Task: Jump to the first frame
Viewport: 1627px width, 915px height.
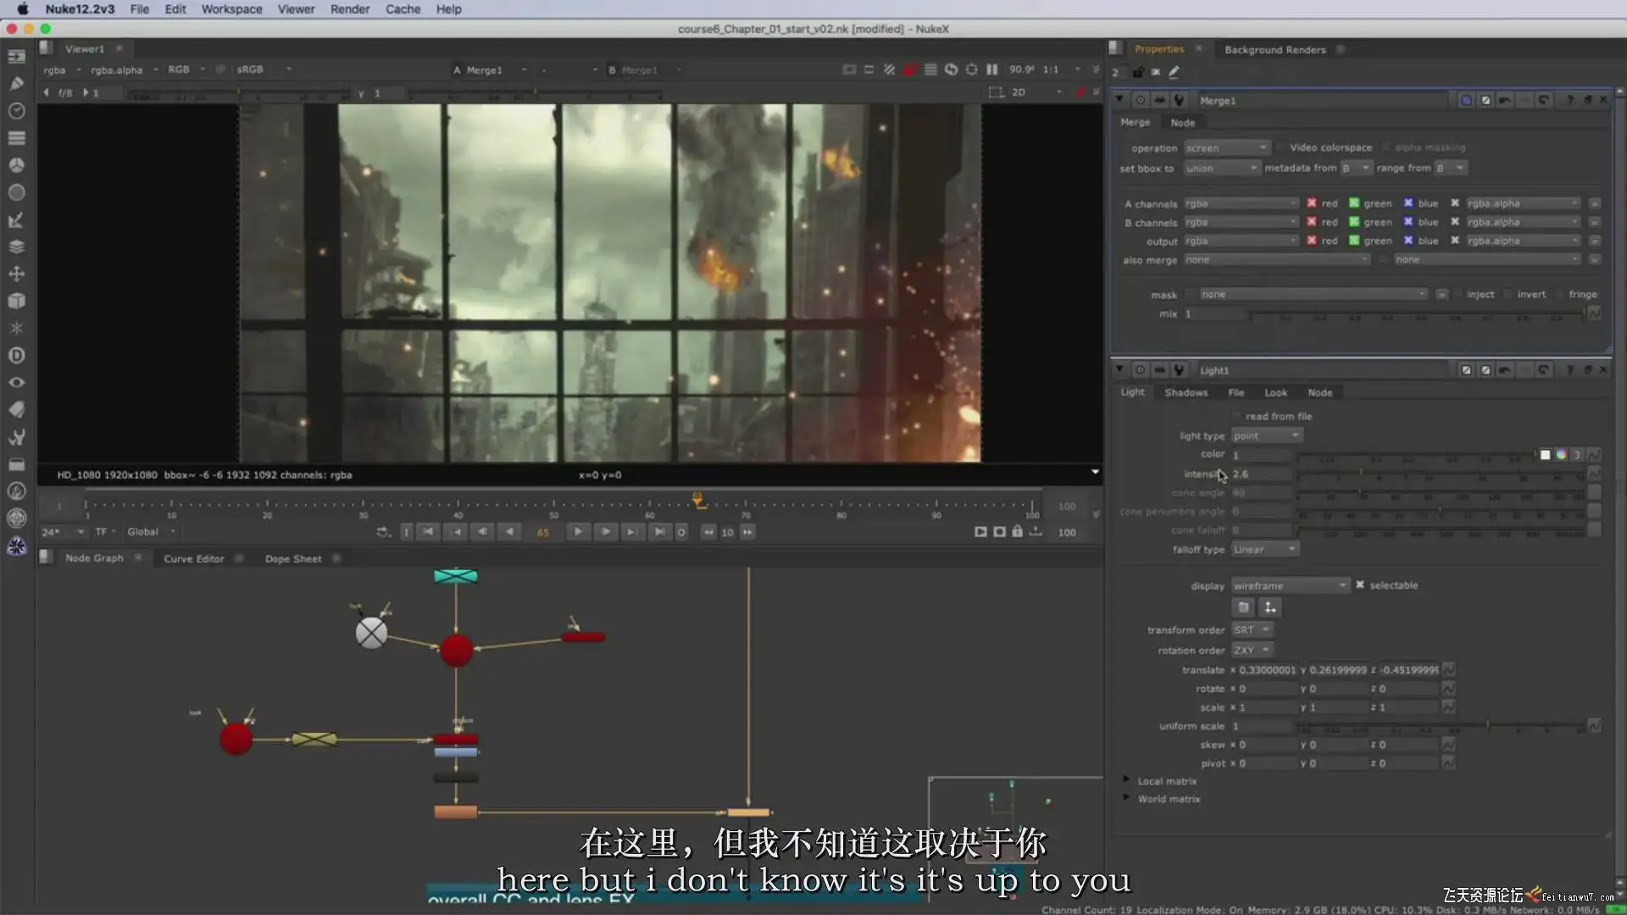Action: 428,532
